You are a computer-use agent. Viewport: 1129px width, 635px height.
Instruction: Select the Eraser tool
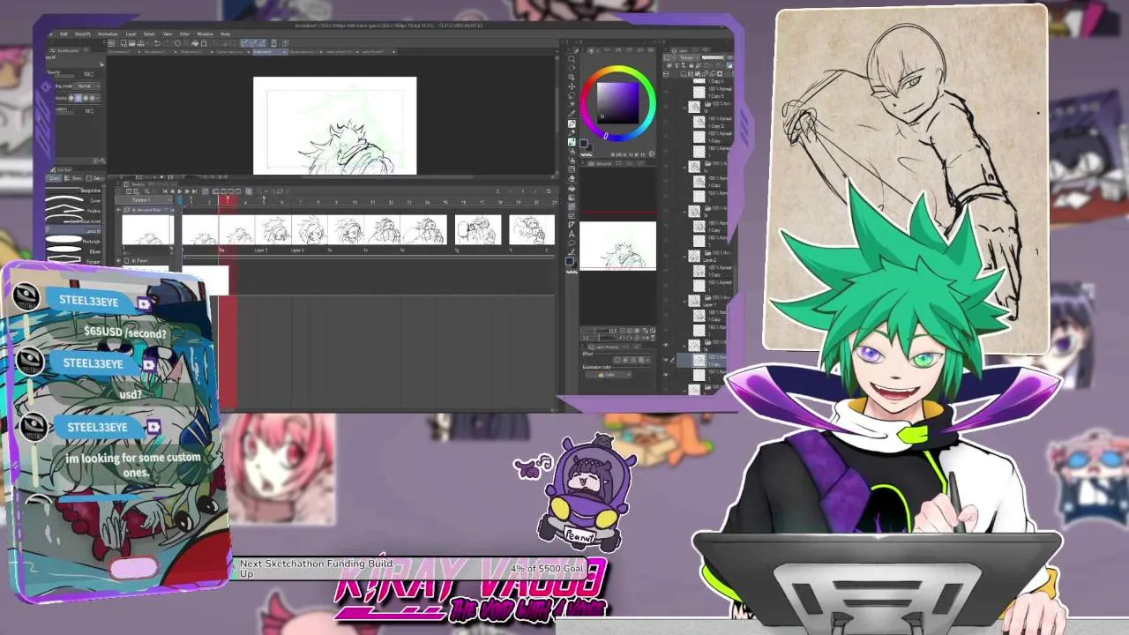click(572, 178)
